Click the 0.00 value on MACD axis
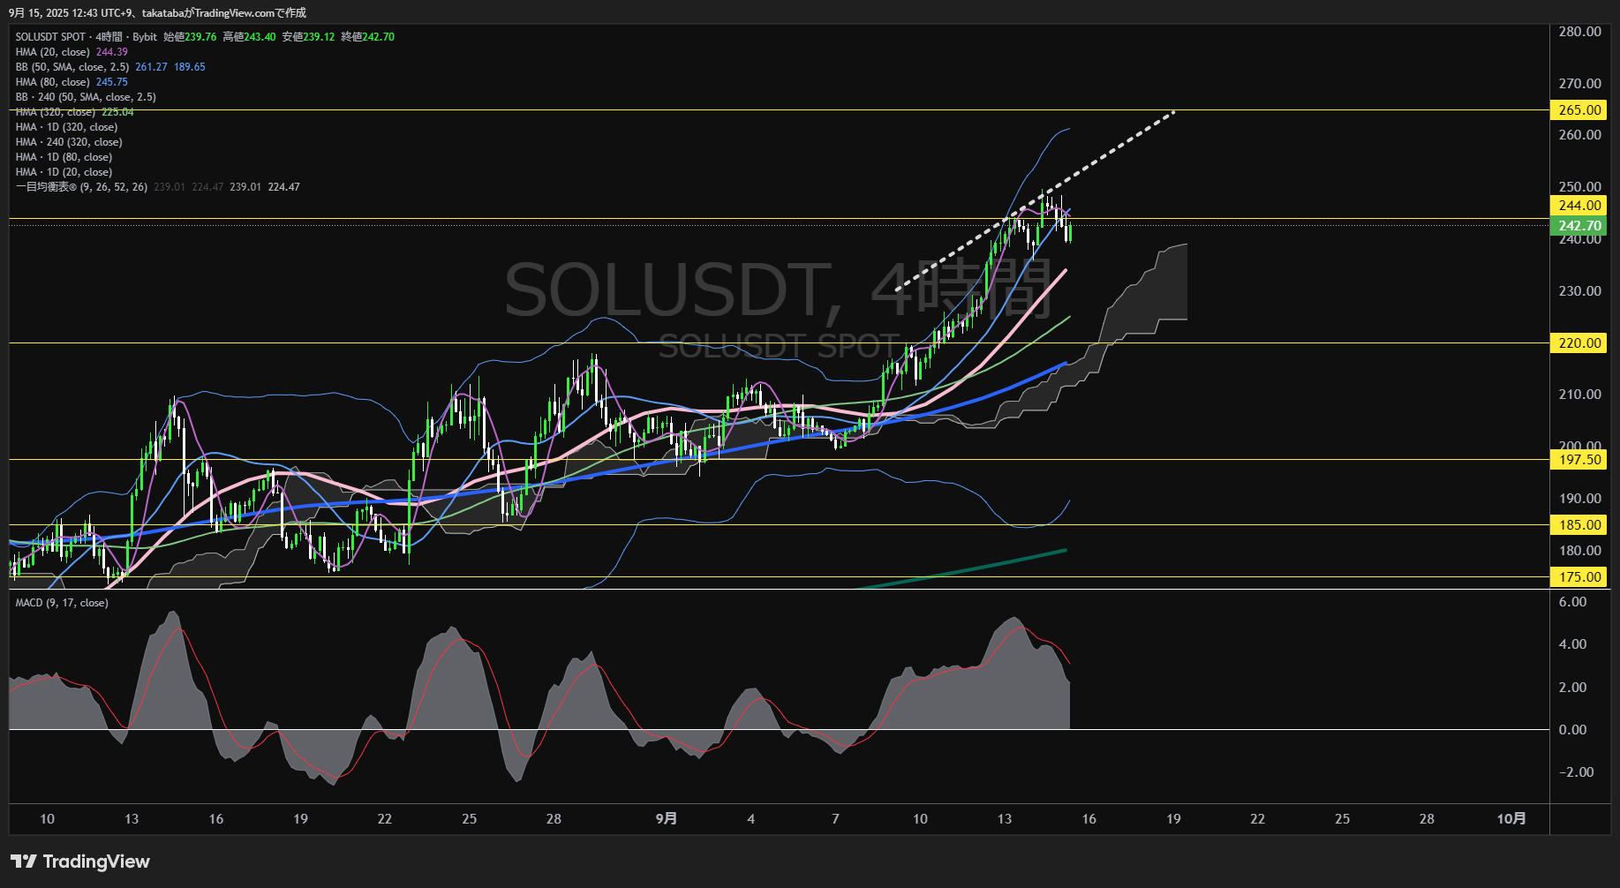This screenshot has width=1620, height=888. 1572,730
